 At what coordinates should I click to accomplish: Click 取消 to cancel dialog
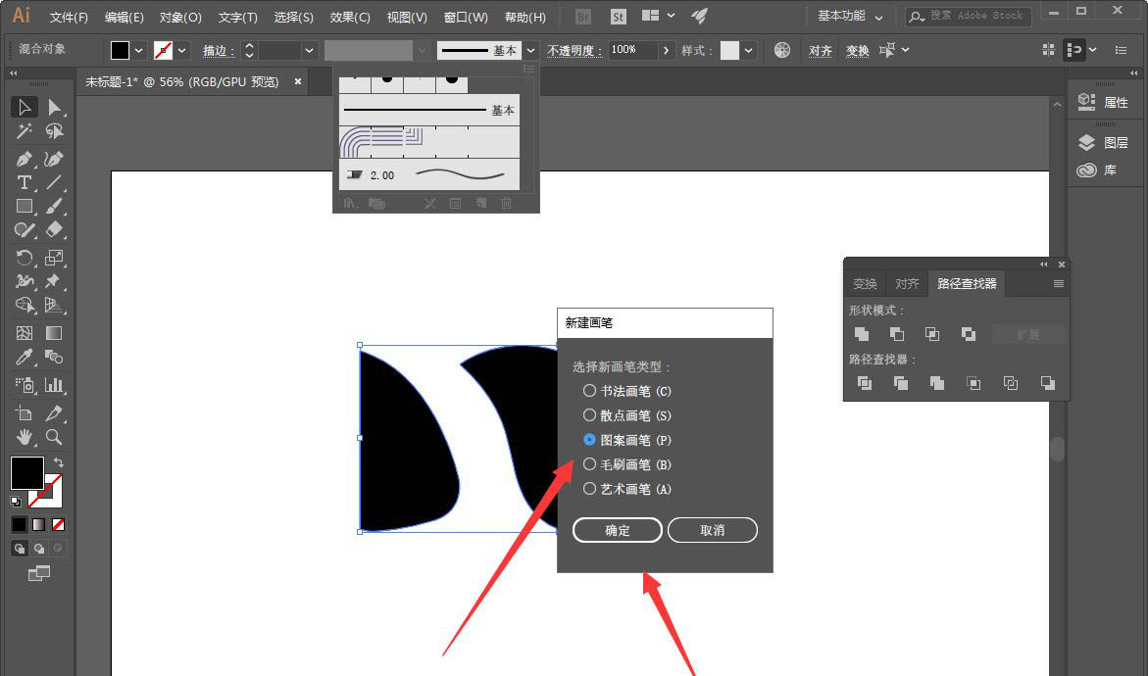(713, 530)
